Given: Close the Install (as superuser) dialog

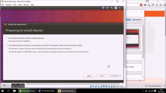Looking at the screenshot, I should [x=5, y=25].
